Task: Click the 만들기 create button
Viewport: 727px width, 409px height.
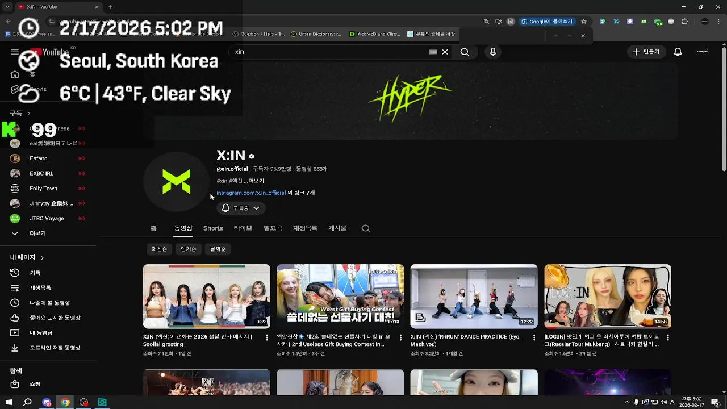Action: [x=646, y=52]
